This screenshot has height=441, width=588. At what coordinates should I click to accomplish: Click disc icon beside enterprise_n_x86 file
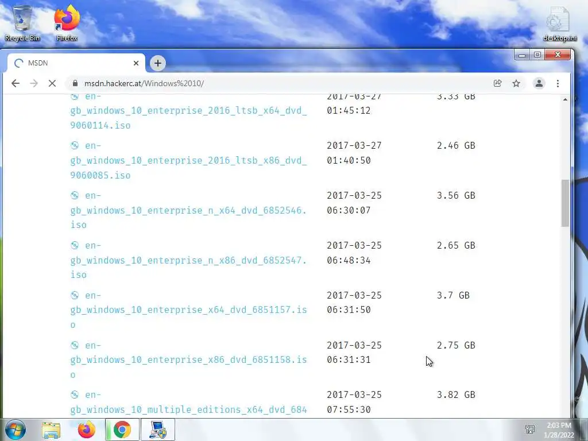(x=75, y=245)
